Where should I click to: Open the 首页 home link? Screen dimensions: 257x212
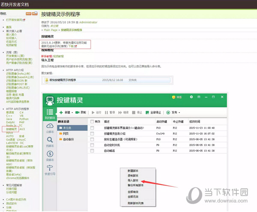click(x=9, y=27)
